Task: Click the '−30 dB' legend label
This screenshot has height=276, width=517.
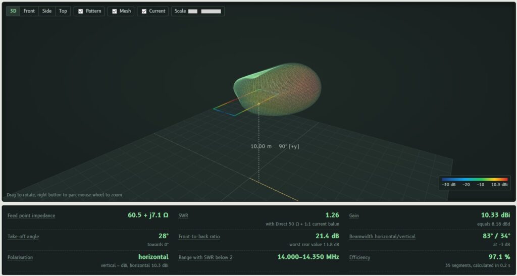Action: 449,185
